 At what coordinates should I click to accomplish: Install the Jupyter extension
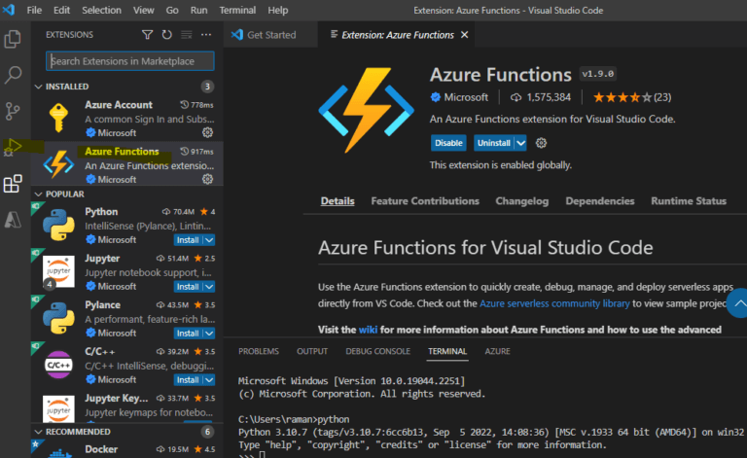(x=188, y=286)
